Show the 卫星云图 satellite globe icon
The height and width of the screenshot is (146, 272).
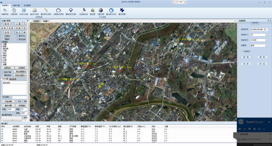(100, 11)
